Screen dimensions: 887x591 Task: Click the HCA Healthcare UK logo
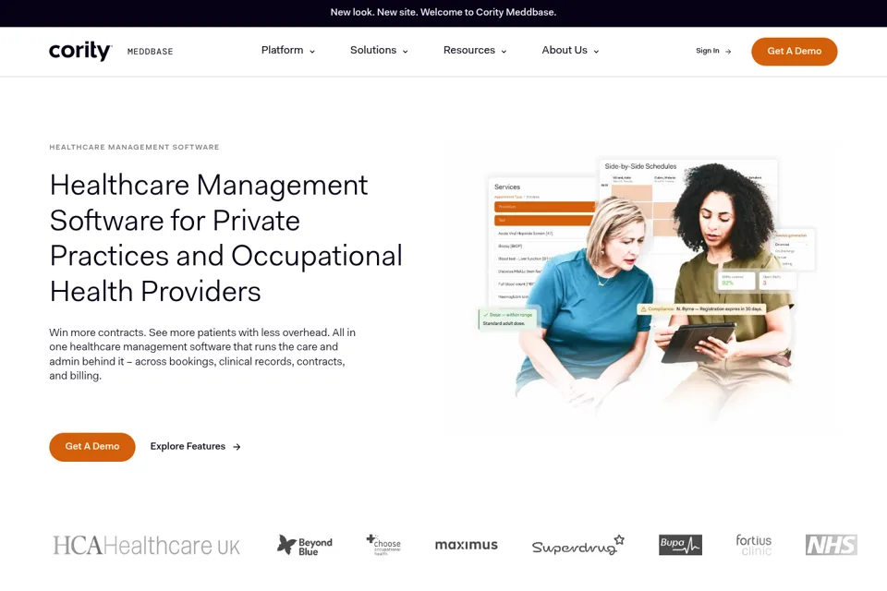click(x=147, y=546)
